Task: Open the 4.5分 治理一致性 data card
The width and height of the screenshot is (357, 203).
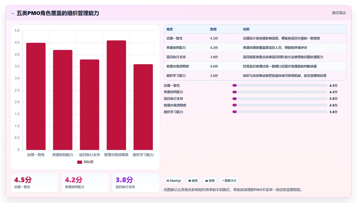Action: [x=34, y=182]
